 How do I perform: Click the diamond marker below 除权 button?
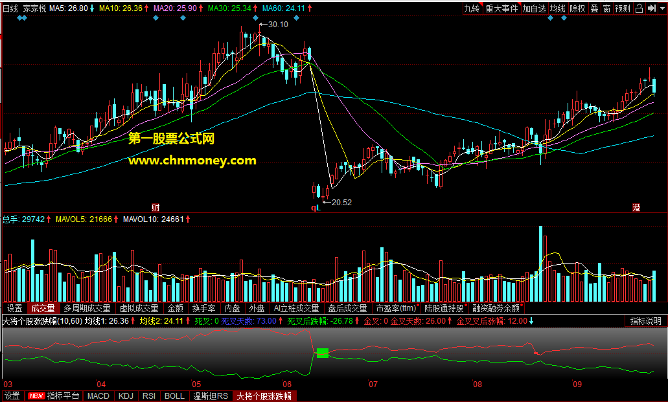point(564,18)
